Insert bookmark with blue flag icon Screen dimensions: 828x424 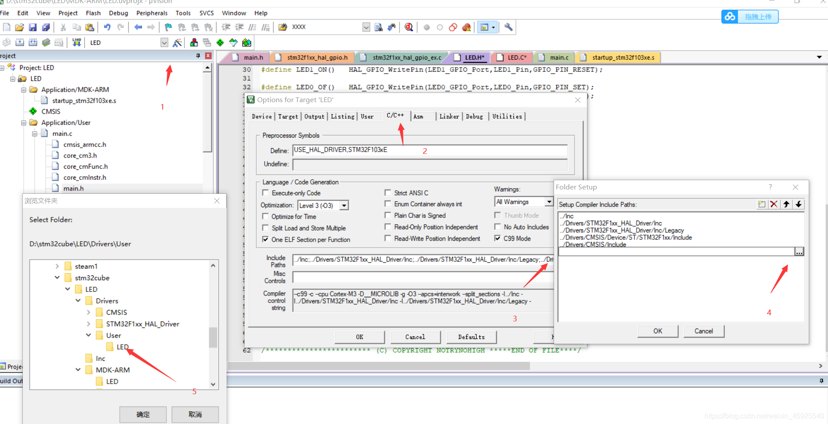[168, 27]
